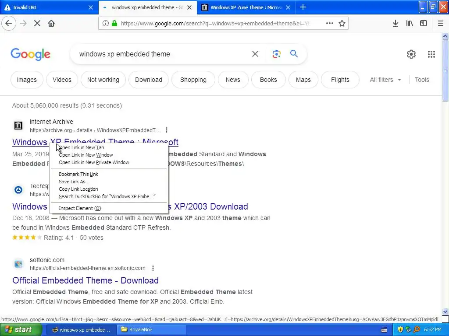
Task: Go to the Firefox Home page icon
Action: pyautogui.click(x=51, y=23)
